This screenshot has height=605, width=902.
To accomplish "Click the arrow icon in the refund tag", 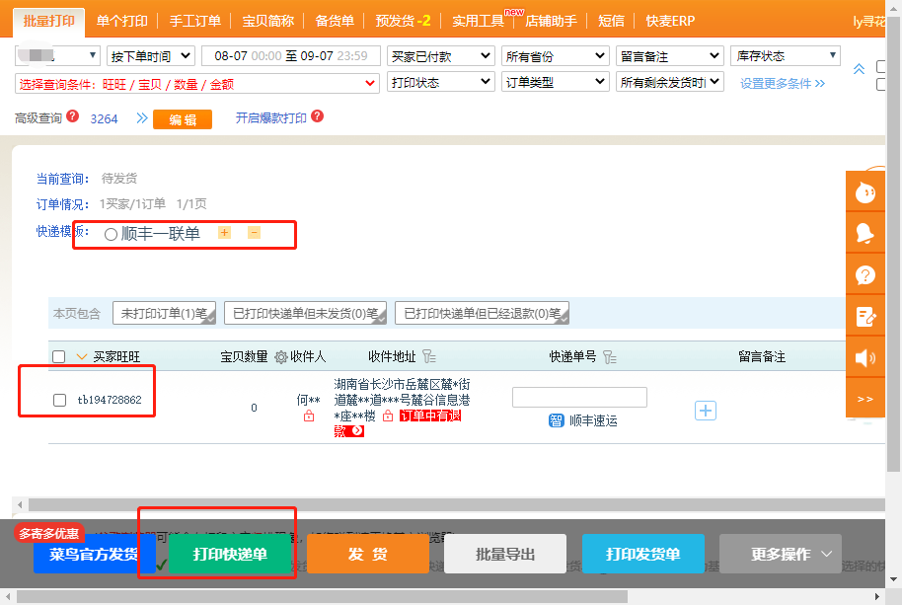I will (358, 430).
